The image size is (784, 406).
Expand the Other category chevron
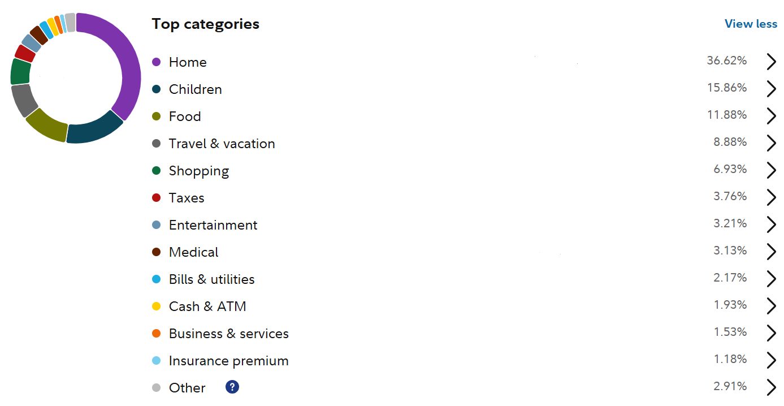[x=772, y=387]
